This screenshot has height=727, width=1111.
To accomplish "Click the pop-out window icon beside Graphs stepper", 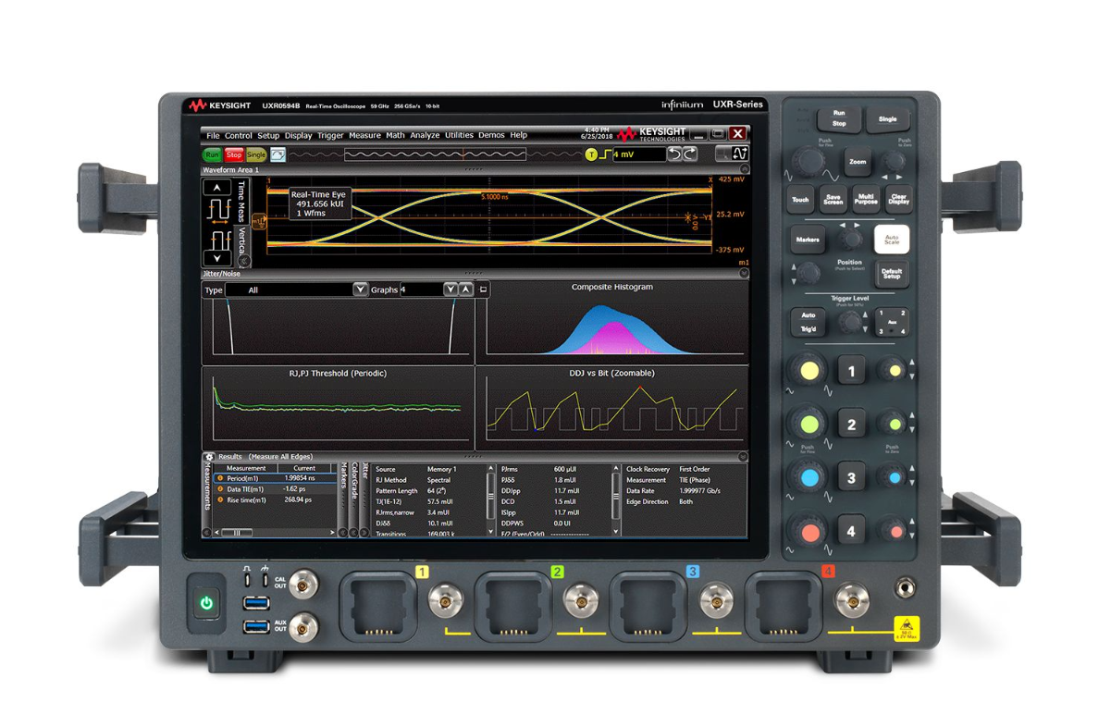I will (x=483, y=290).
